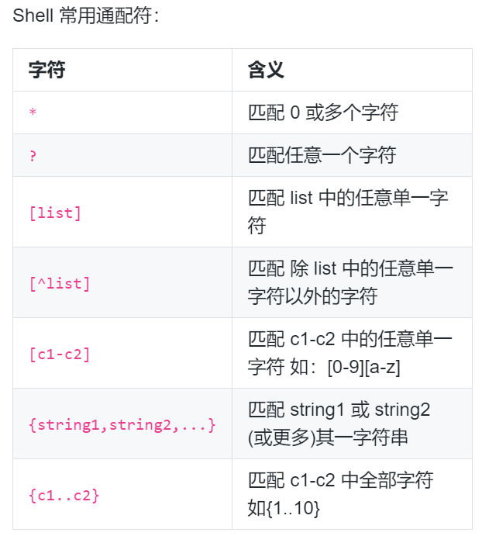Click the example text [0-9][a-z]
This screenshot has height=543, width=482.
[364, 367]
